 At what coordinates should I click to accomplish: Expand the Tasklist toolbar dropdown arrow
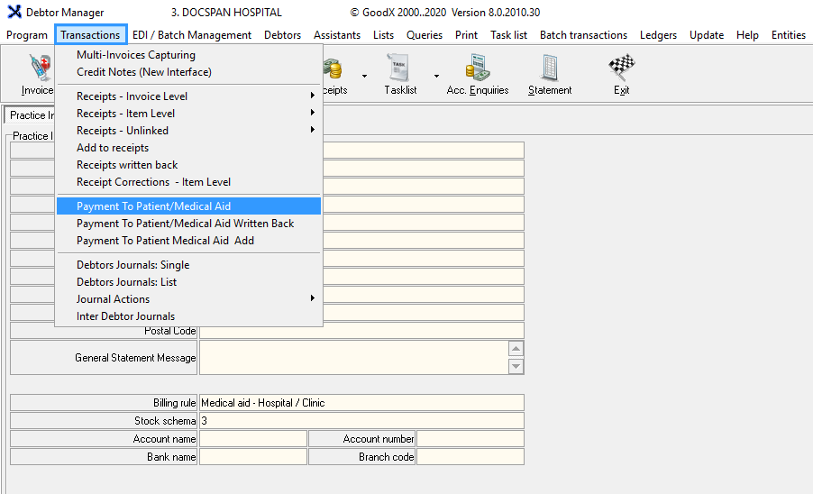tap(436, 76)
